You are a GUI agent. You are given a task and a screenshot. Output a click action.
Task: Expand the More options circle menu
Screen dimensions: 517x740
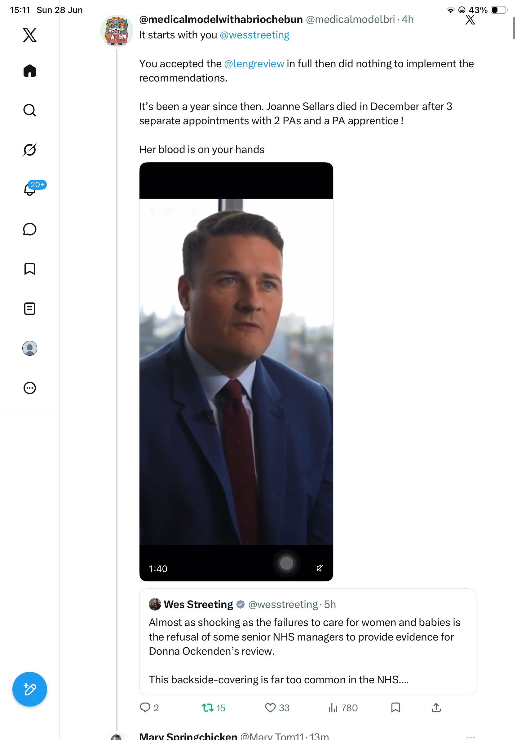point(30,388)
